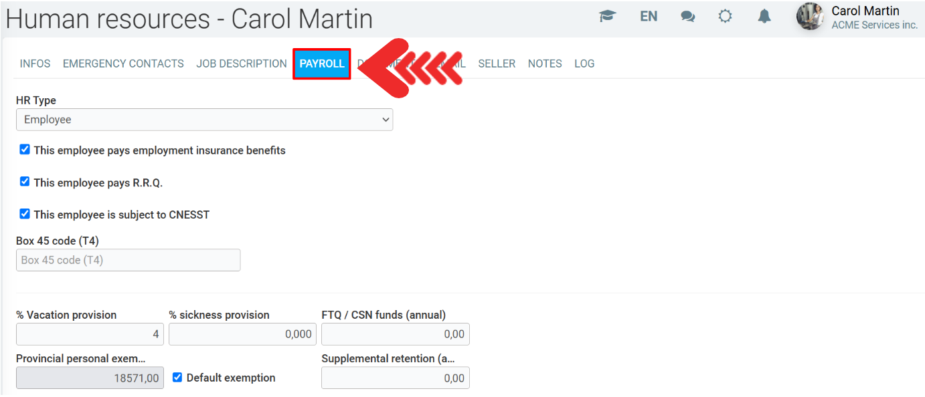Screen dimensions: 925x397
Task: Open the graduation cap training icon
Action: [607, 17]
